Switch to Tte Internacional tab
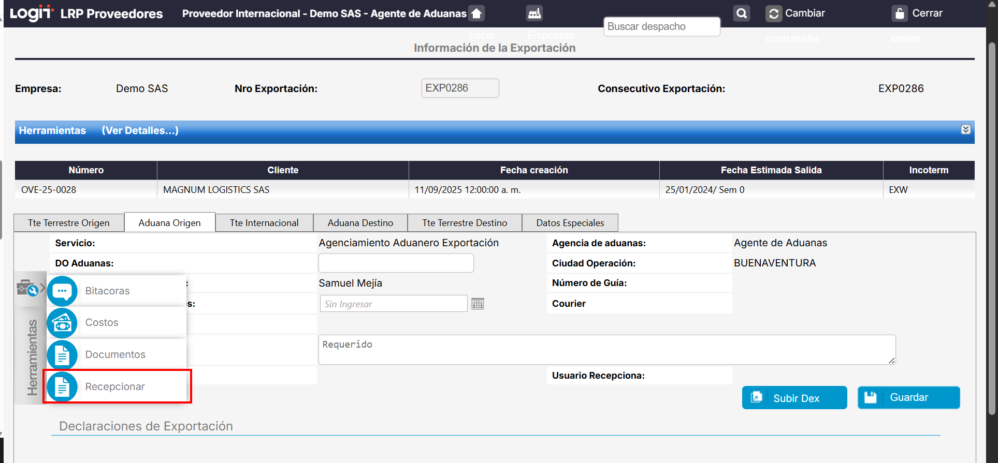Viewport: 998px width, 463px height. point(264,223)
